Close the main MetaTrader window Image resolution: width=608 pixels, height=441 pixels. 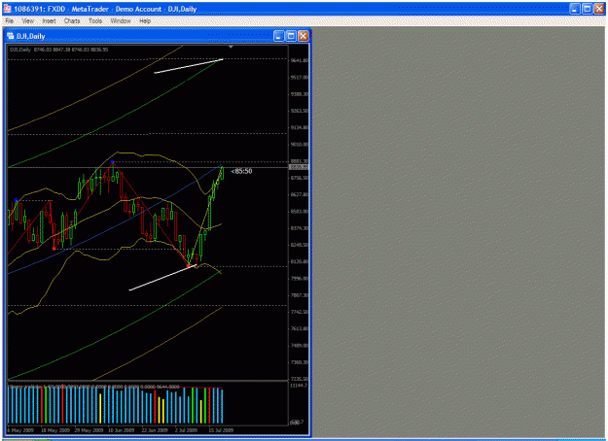(x=599, y=9)
